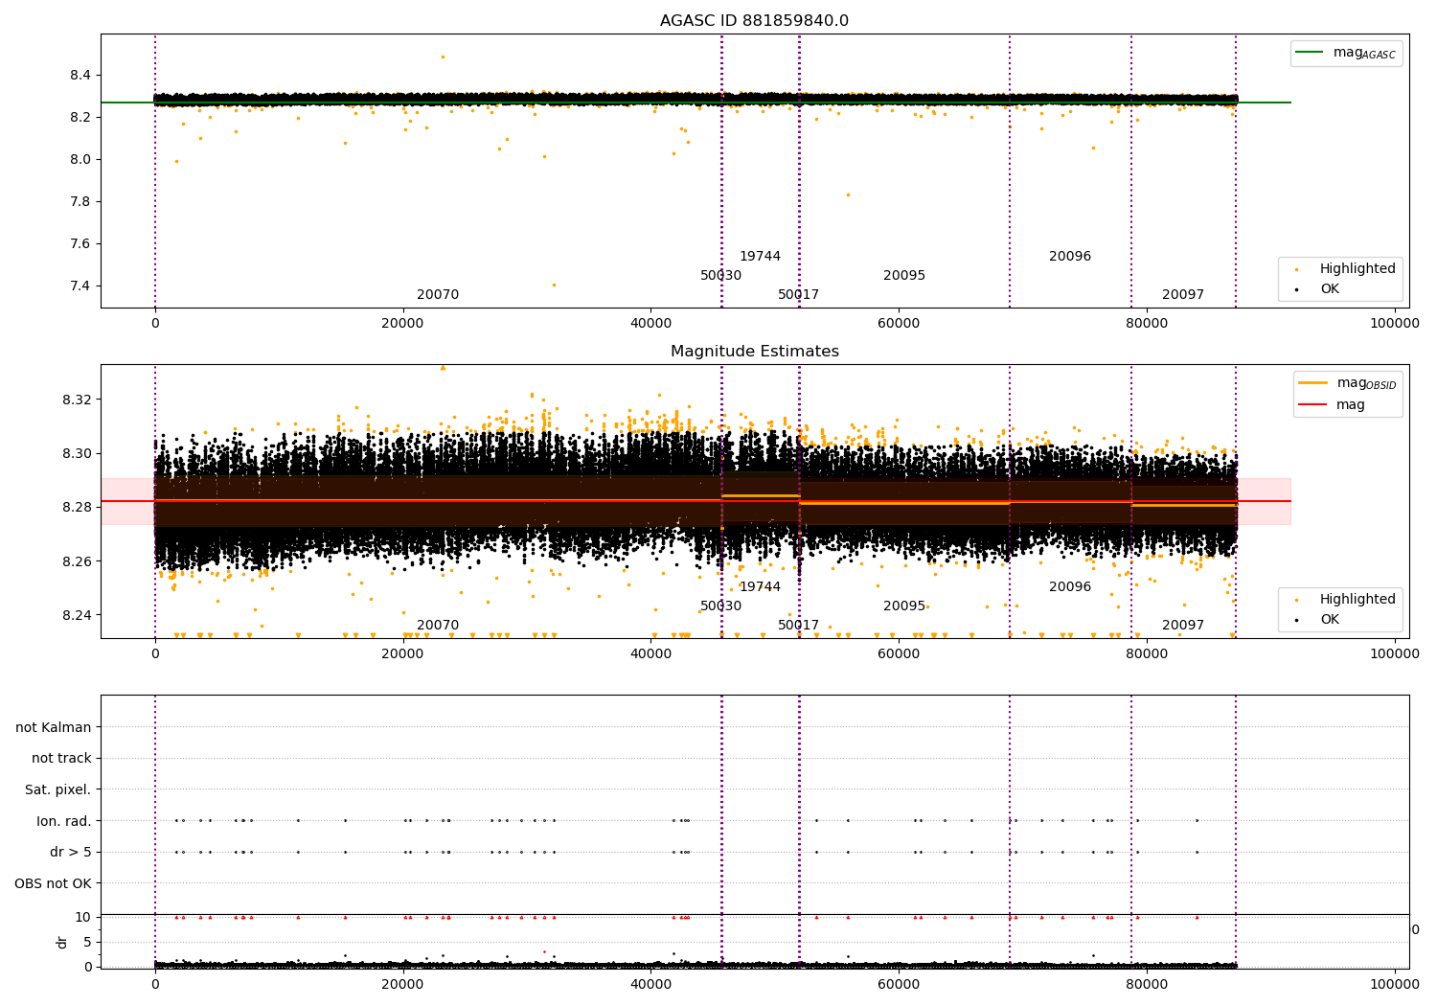The width and height of the screenshot is (1437, 1006).
Task: Select "Highlighted" in the Magnitude Estimates legend
Action: click(x=1357, y=600)
